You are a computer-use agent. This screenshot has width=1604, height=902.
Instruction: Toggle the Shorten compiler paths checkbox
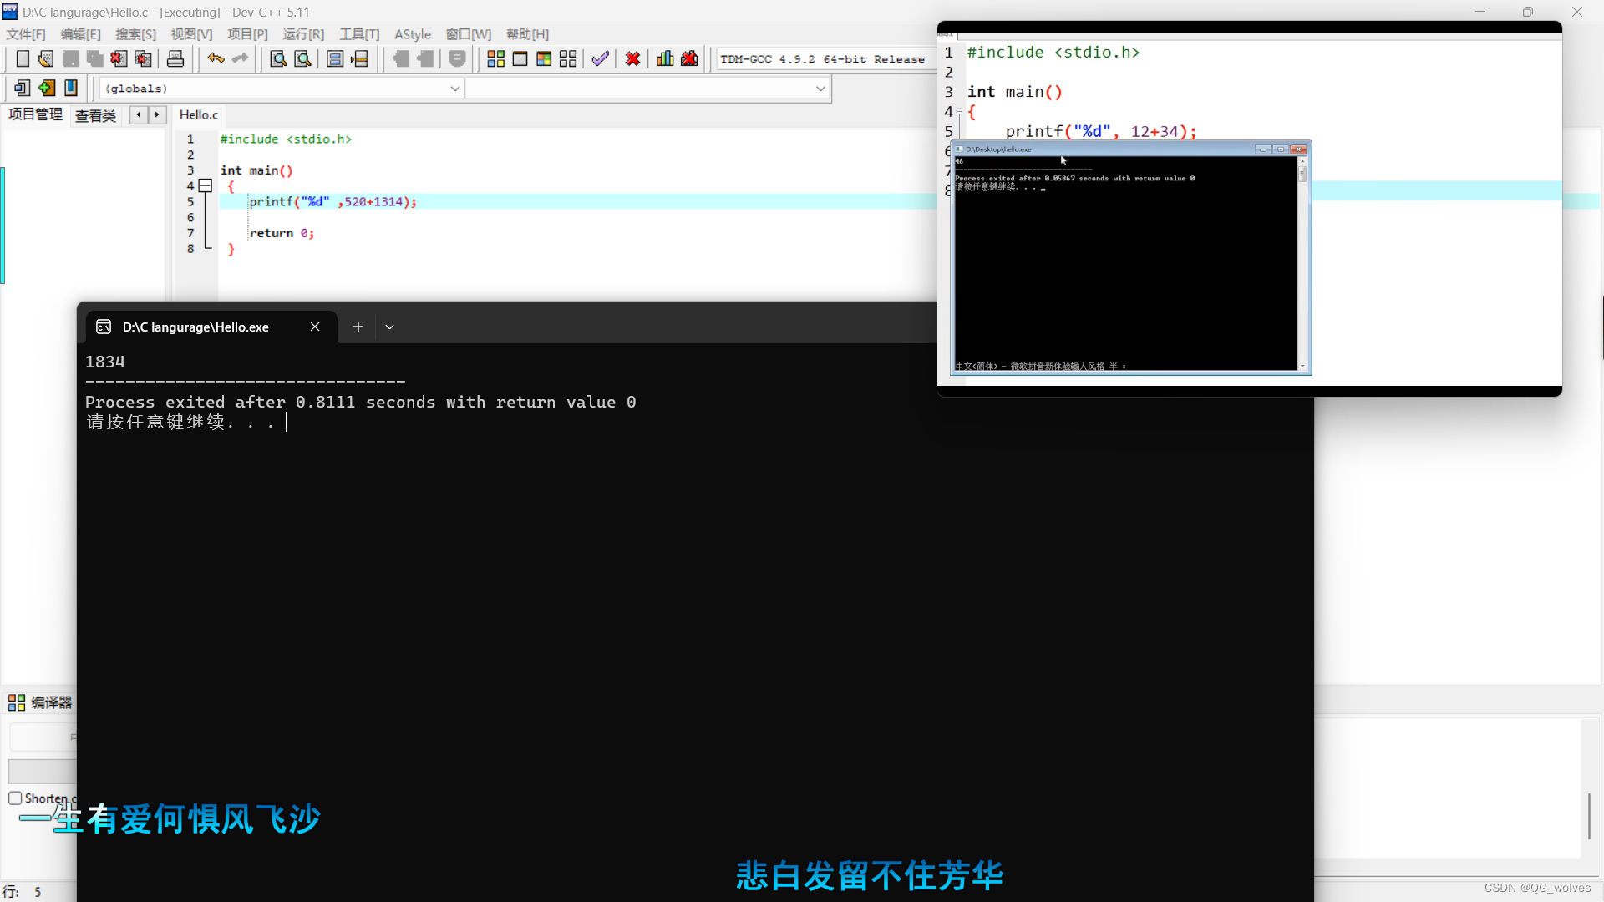(15, 798)
